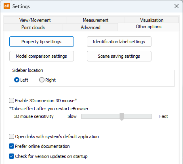Close the Settings dialog
The image size is (183, 164).
pyautogui.click(x=177, y=6)
